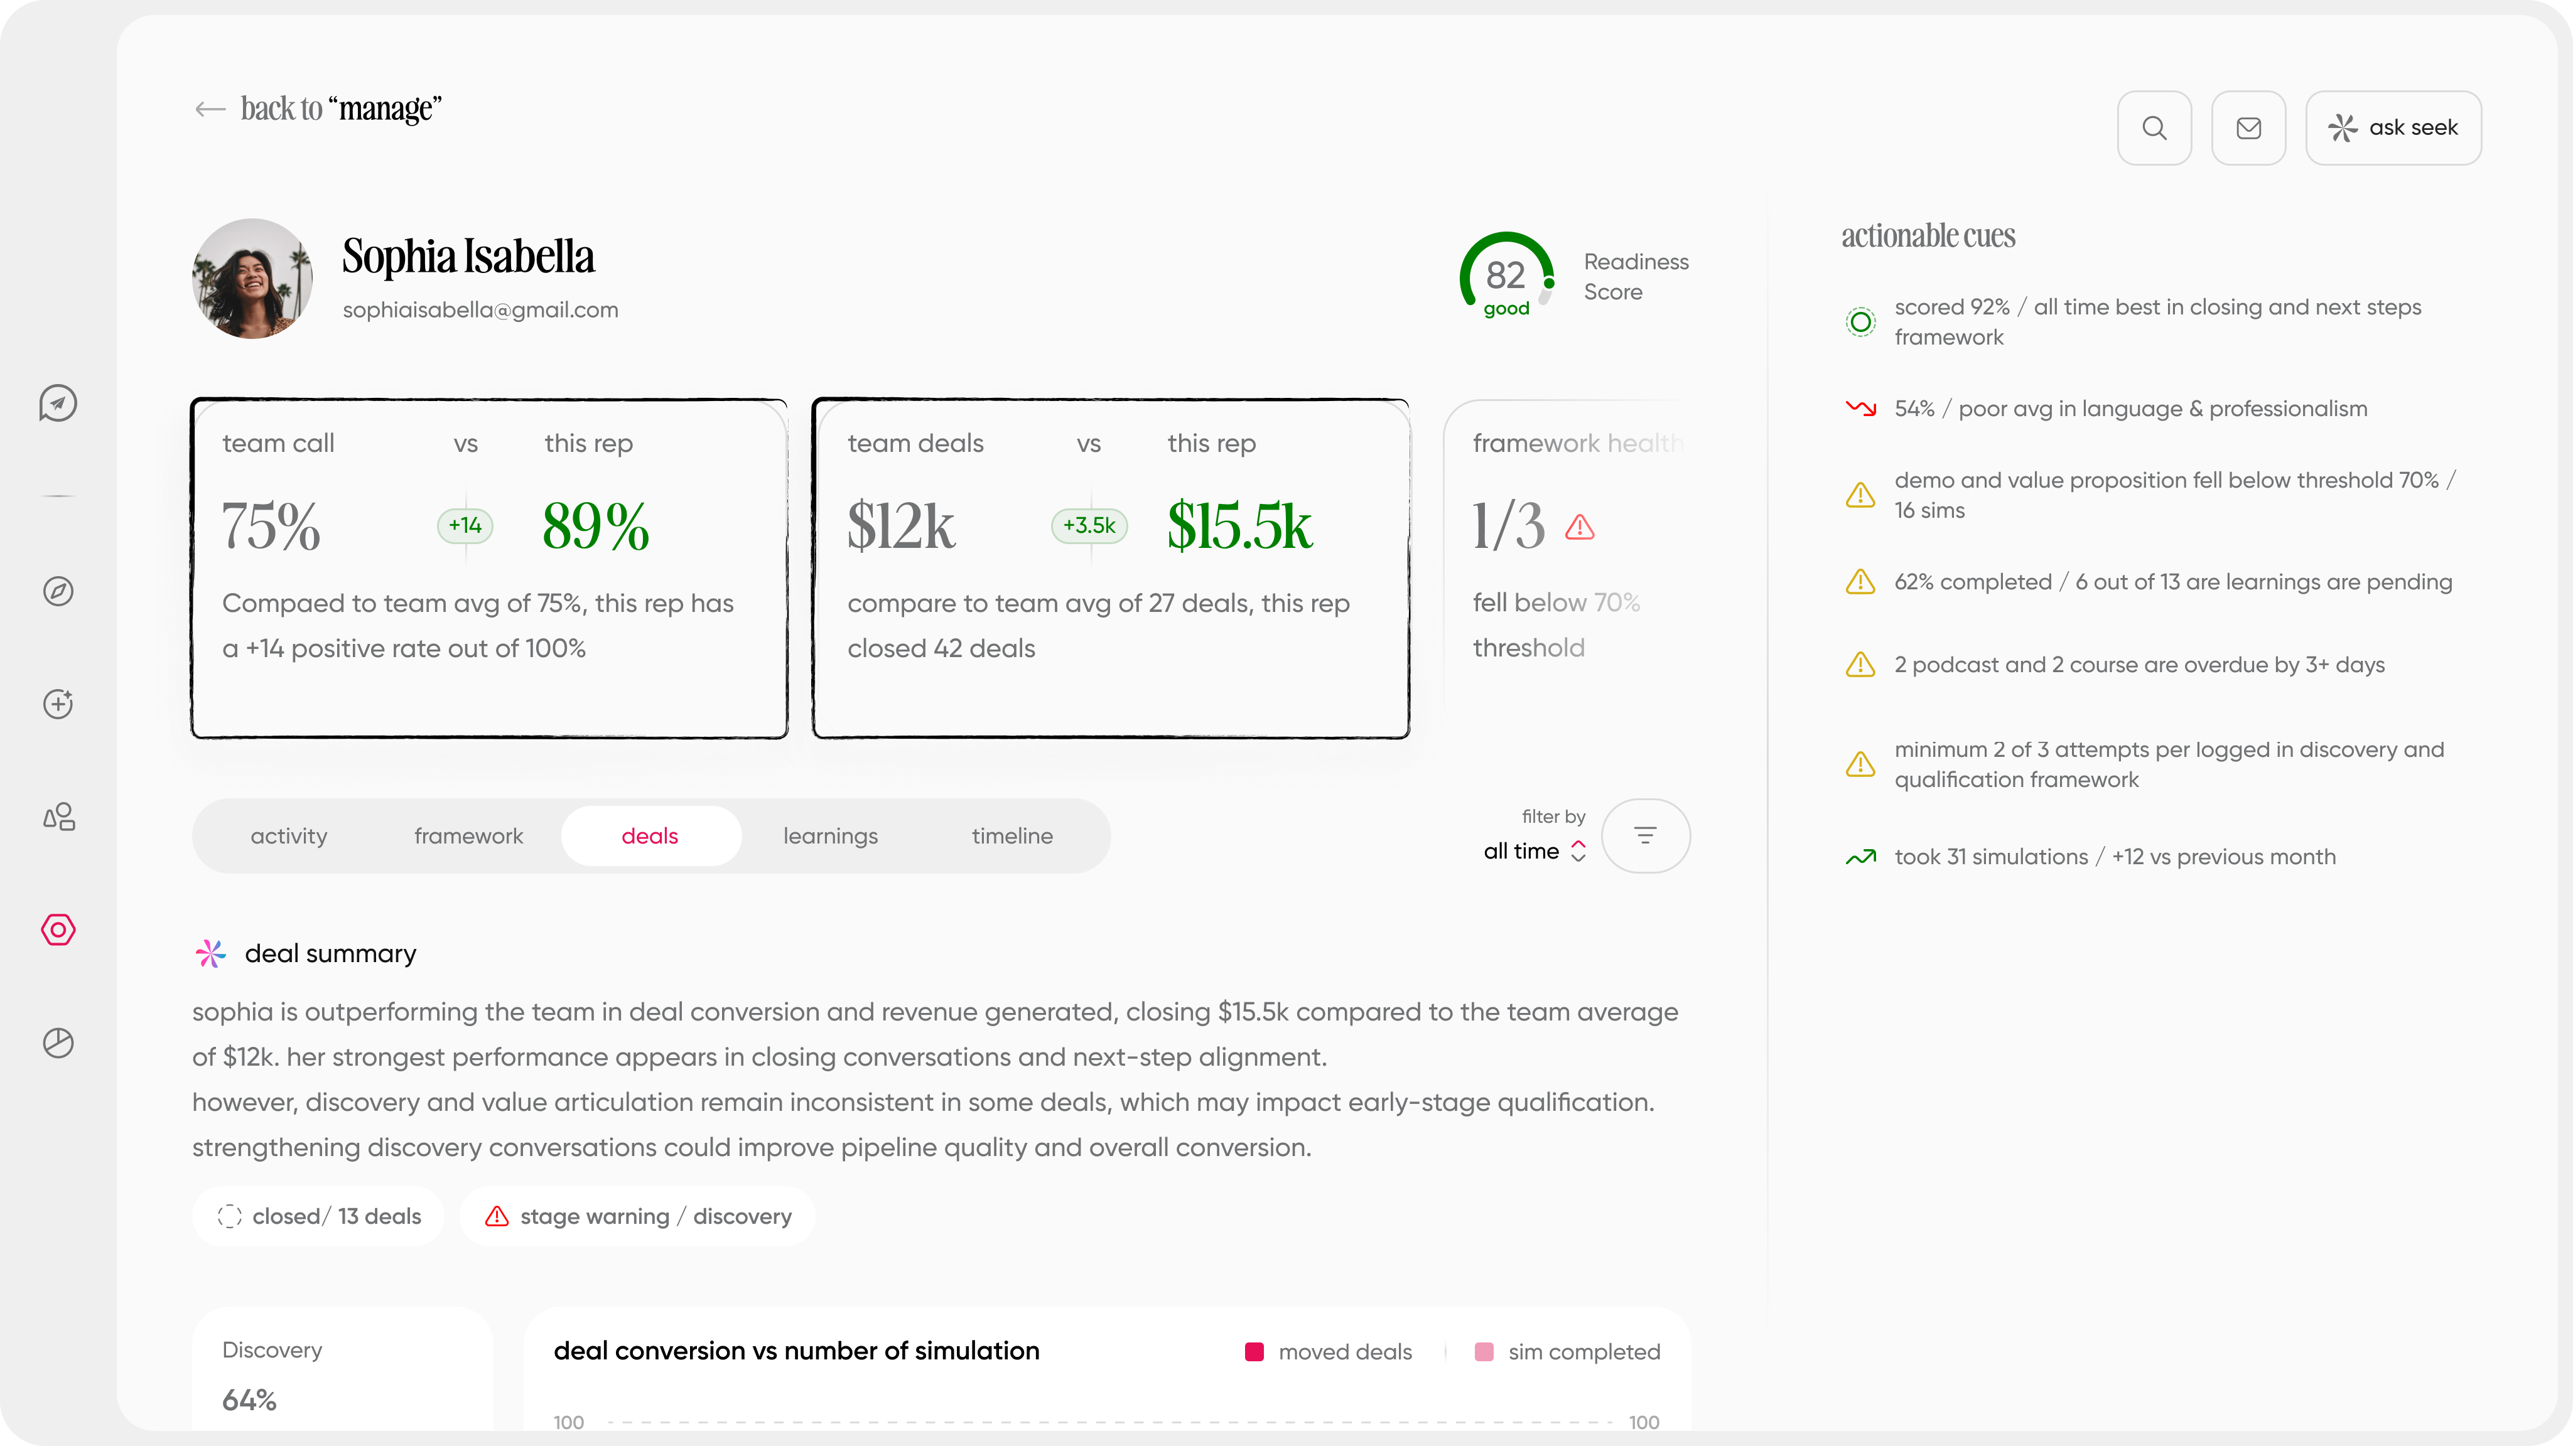This screenshot has width=2573, height=1446.
Task: Click the back arrow to manage
Action: (x=210, y=109)
